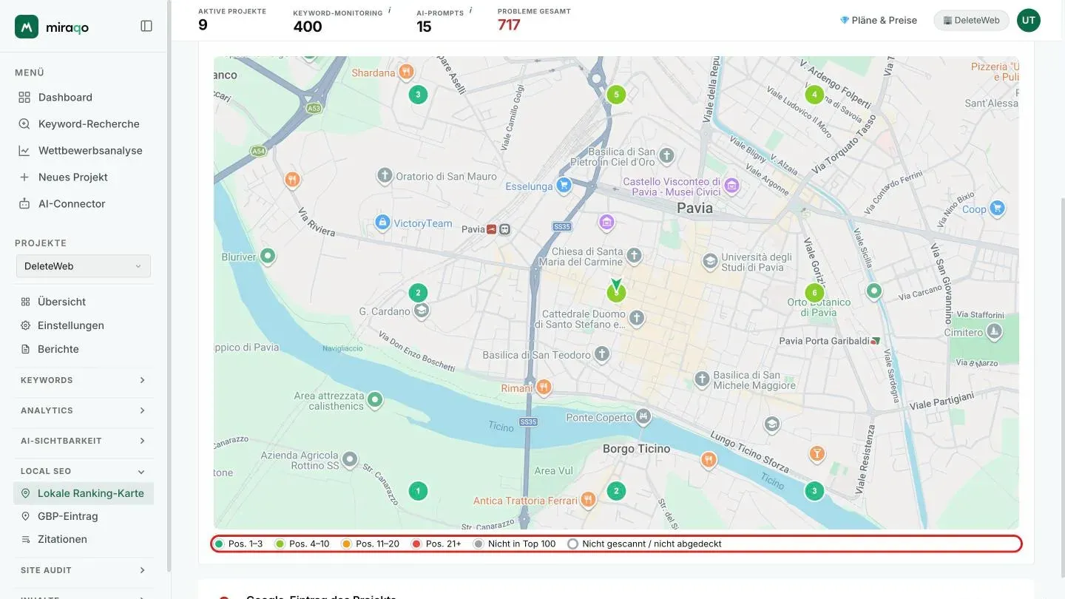
Task: Open Pläne & Preise link
Action: point(879,20)
